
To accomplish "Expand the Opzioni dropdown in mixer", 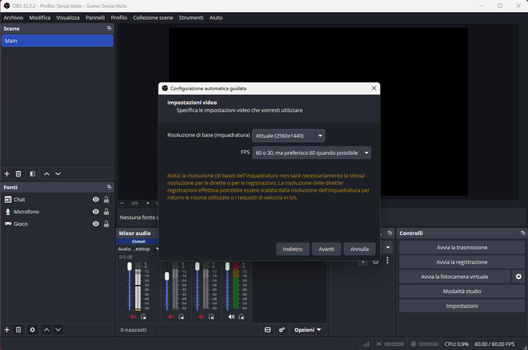I will pos(307,330).
